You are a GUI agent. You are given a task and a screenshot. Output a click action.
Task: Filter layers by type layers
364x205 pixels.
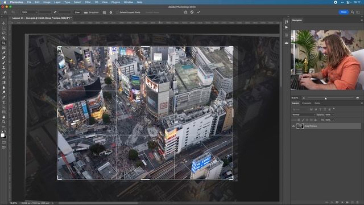coord(320,109)
